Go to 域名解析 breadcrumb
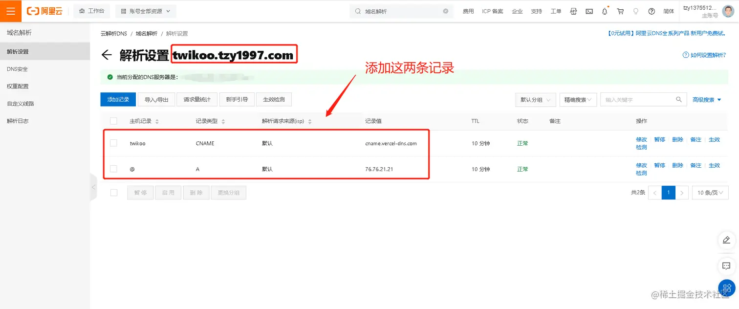Screen dimensions: 739x309 tap(147, 34)
